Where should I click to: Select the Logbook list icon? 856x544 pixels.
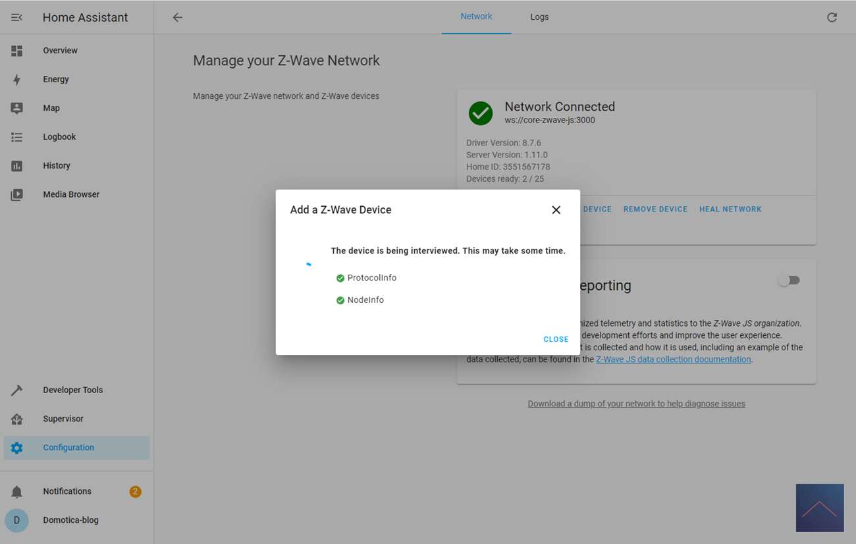coord(16,137)
